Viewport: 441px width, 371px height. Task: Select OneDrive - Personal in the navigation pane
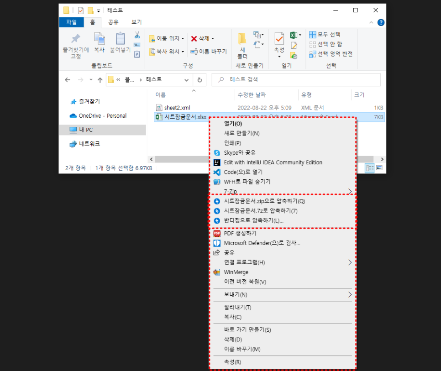[103, 116]
